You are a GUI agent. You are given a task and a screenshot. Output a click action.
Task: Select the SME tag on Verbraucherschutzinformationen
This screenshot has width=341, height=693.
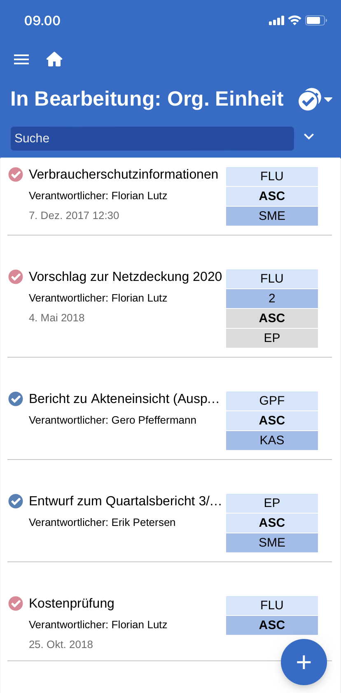(272, 216)
